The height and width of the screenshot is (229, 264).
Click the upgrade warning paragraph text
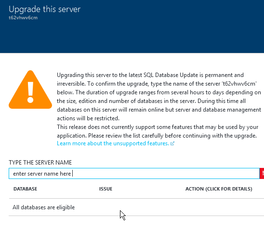159,97
